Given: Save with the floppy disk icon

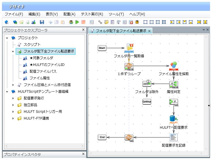Looking at the screenshot, I should [x=42, y=22].
